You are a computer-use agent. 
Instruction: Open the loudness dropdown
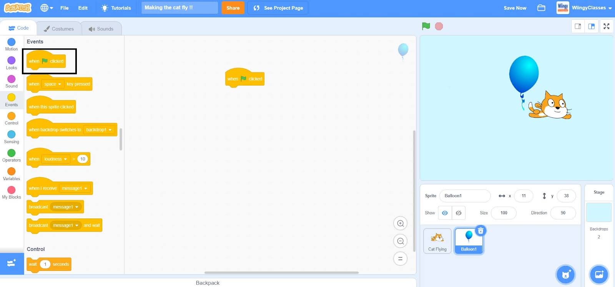click(x=55, y=159)
